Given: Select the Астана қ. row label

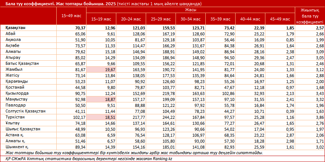Looking at the screenshot, I should [15, 135].
